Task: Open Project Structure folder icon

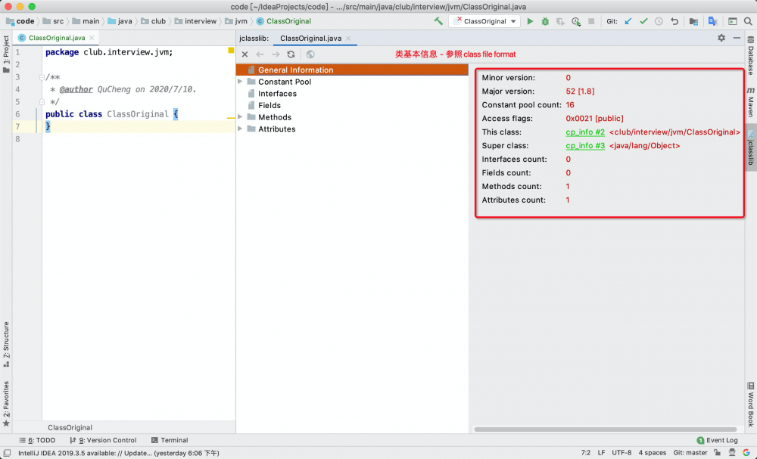Action: [693, 21]
